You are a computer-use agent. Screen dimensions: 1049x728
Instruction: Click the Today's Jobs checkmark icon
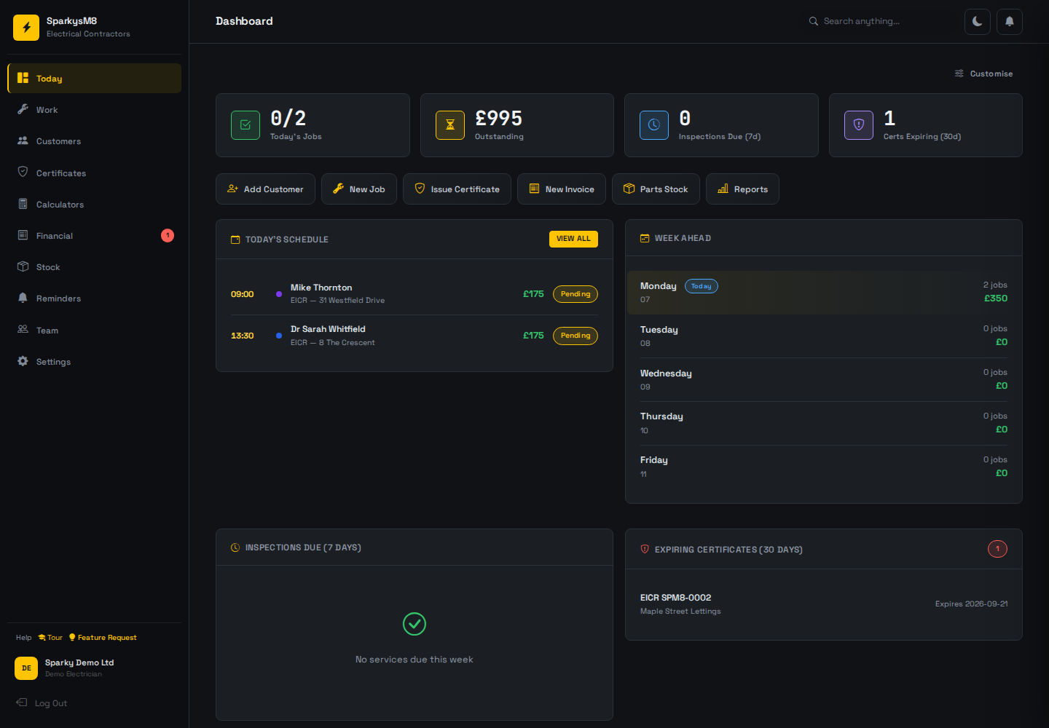245,125
